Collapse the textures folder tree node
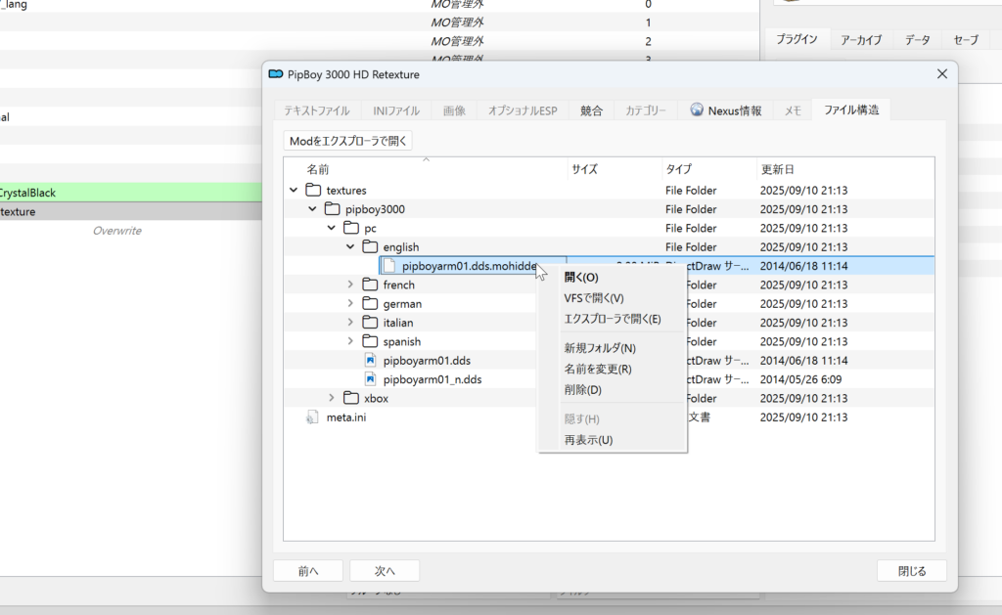The image size is (1002, 615). click(x=294, y=191)
